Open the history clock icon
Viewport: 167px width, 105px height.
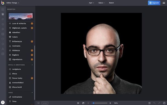[164, 103]
